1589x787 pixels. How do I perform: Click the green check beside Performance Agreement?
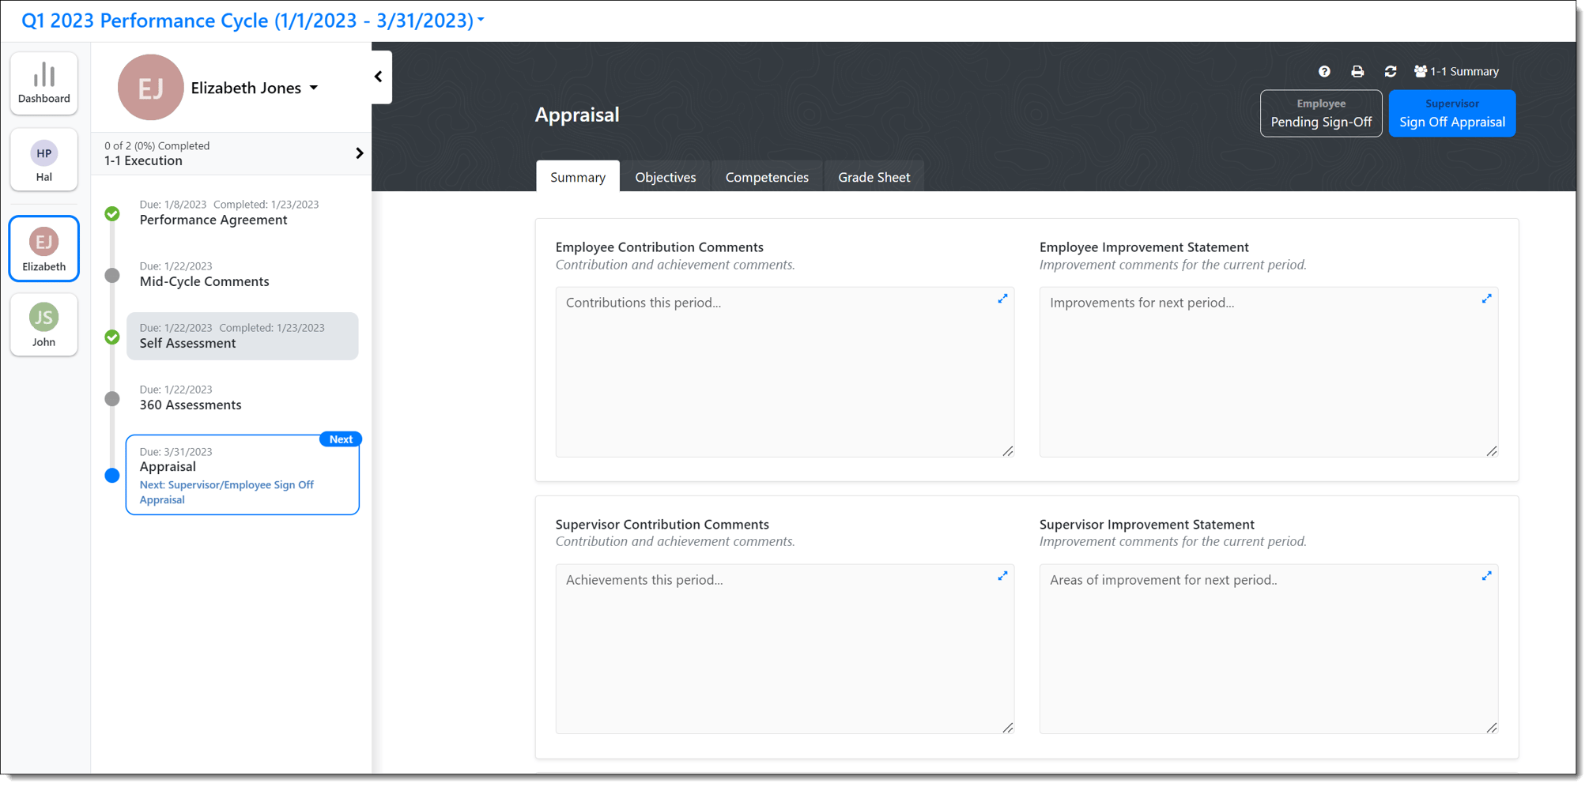point(112,213)
